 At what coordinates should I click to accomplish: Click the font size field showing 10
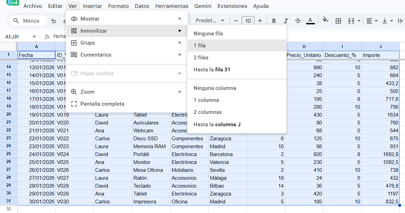(x=248, y=21)
